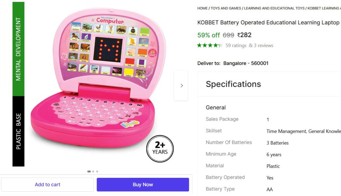Add the learning laptop to cart
The height and width of the screenshot is (196, 341).
point(47,184)
